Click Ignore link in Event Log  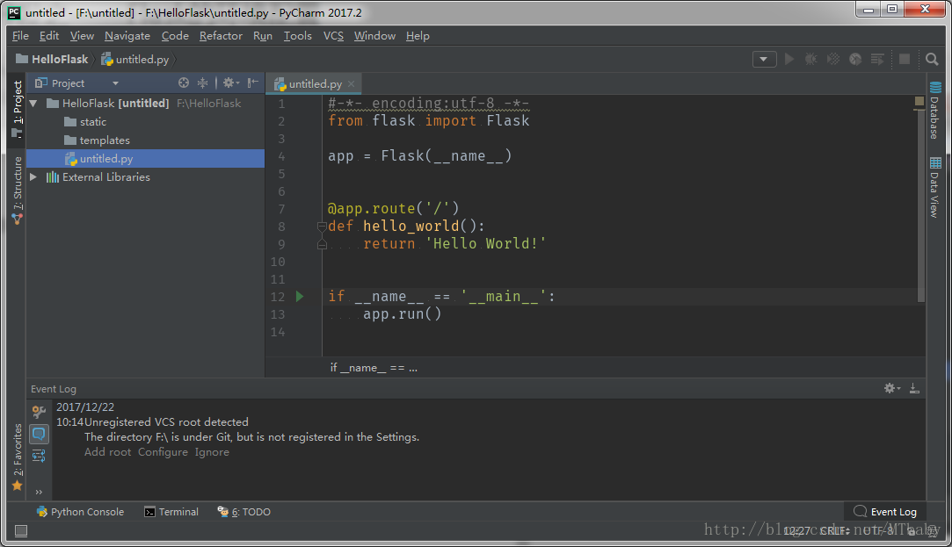[x=212, y=452]
